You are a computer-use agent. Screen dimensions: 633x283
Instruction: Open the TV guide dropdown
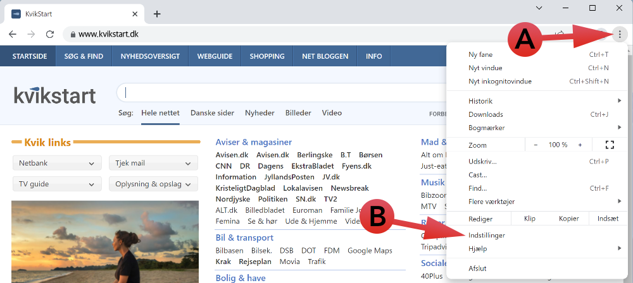click(56, 184)
